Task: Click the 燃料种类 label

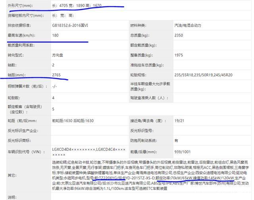Action: click(x=138, y=25)
